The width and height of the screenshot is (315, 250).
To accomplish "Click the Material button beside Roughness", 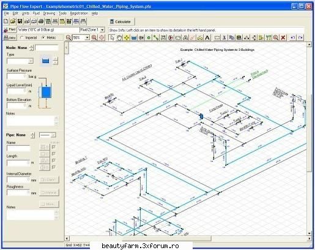I will (x=49, y=192).
